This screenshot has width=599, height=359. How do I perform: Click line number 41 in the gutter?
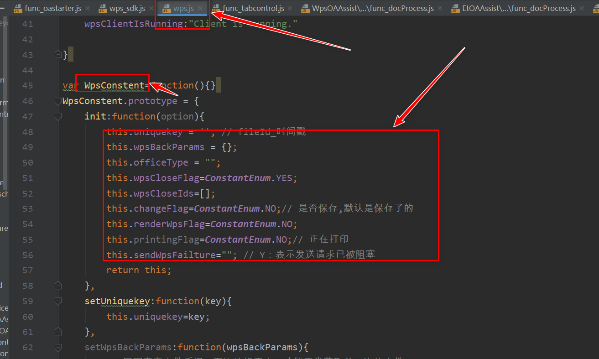[27, 24]
